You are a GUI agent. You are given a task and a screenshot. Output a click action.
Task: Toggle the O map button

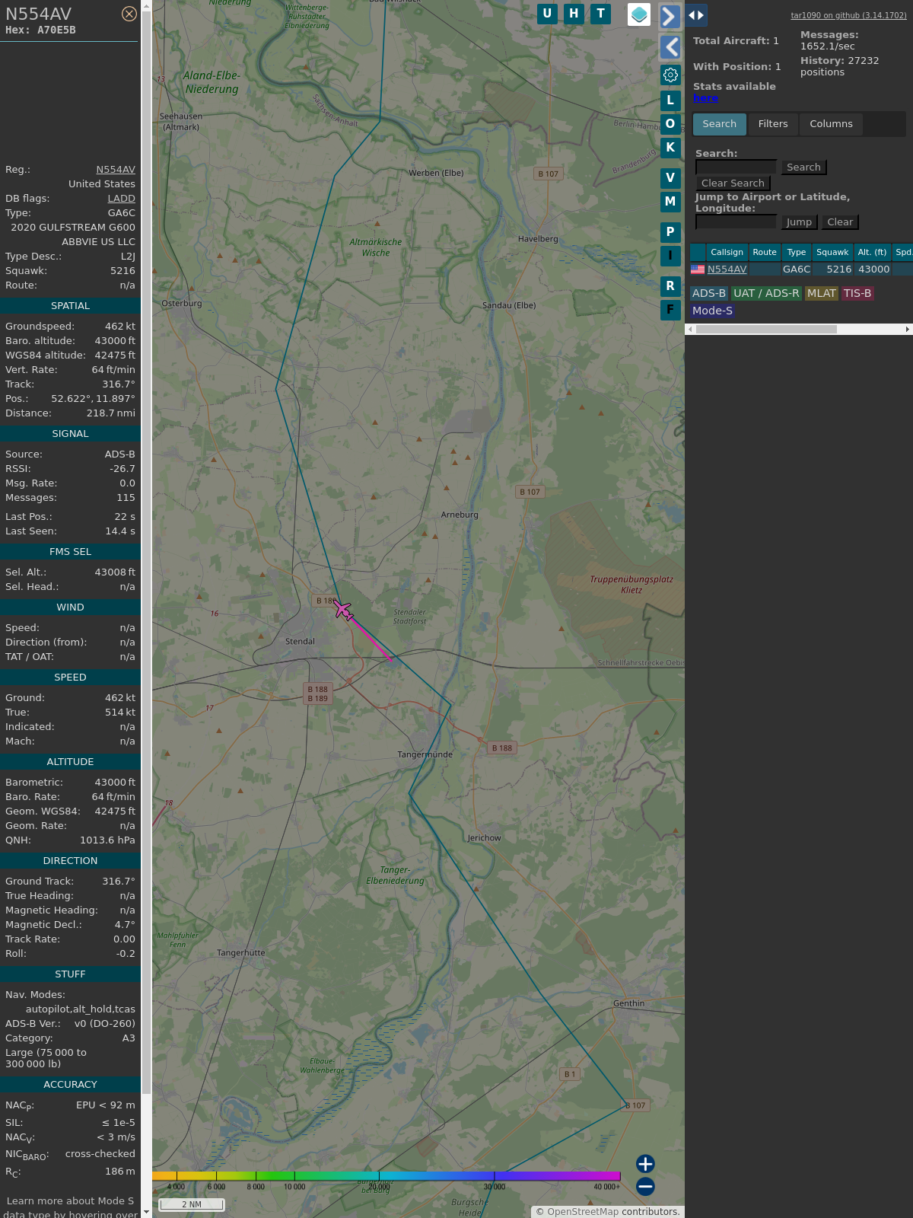click(x=670, y=124)
